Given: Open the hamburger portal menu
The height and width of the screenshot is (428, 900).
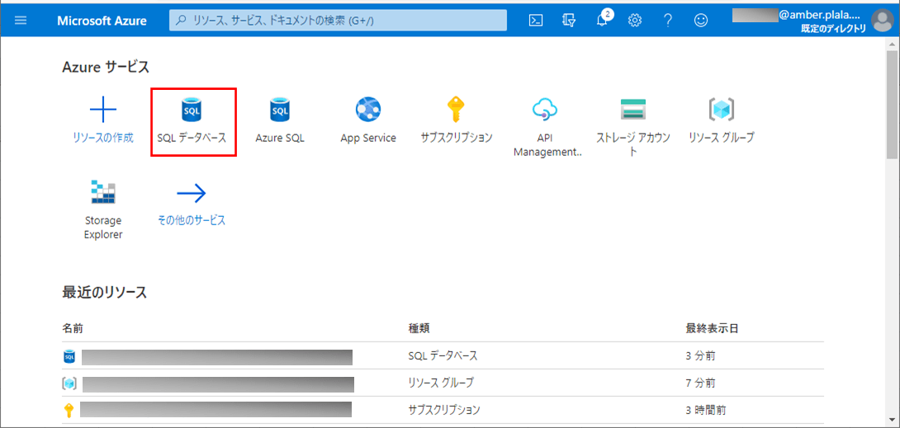Looking at the screenshot, I should pyautogui.click(x=21, y=21).
